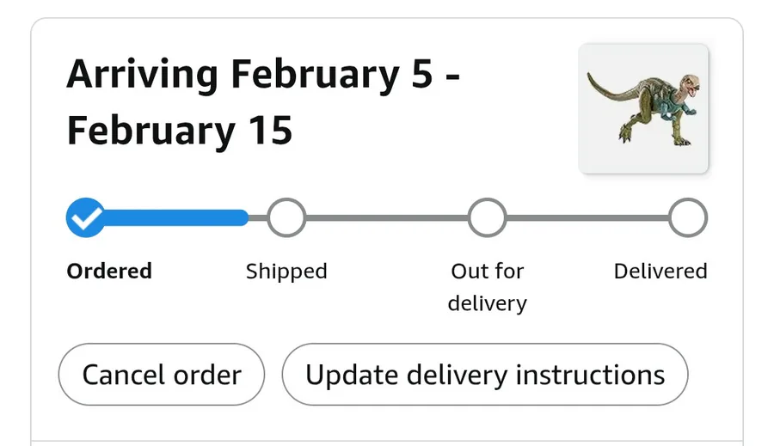The height and width of the screenshot is (446, 774).
Task: Click the Shipped step circle
Action: (286, 218)
